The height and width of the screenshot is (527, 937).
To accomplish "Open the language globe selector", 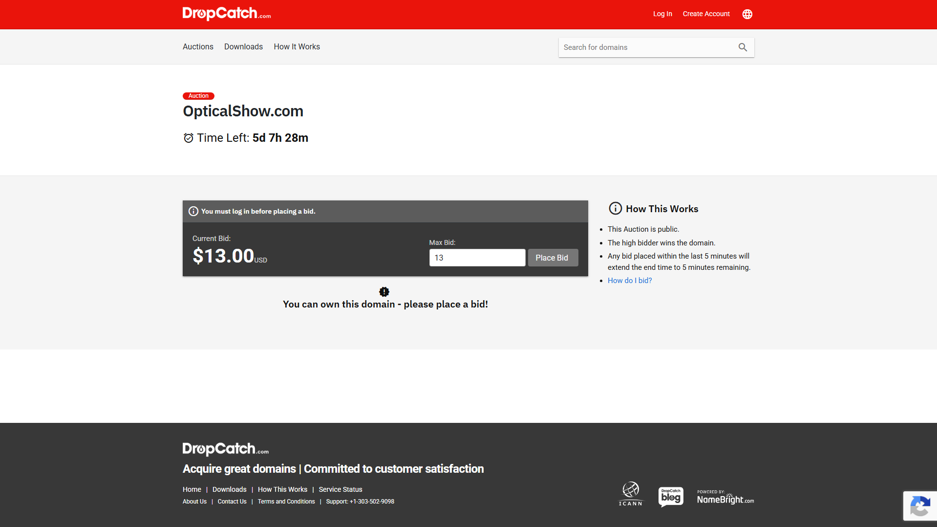I will point(747,14).
